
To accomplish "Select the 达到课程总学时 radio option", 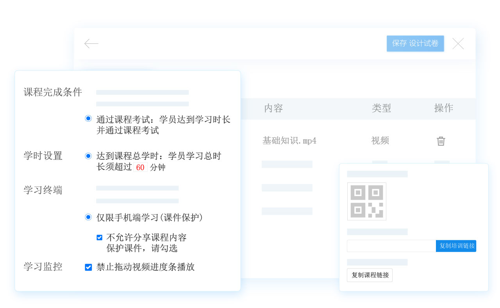I will click(88, 156).
